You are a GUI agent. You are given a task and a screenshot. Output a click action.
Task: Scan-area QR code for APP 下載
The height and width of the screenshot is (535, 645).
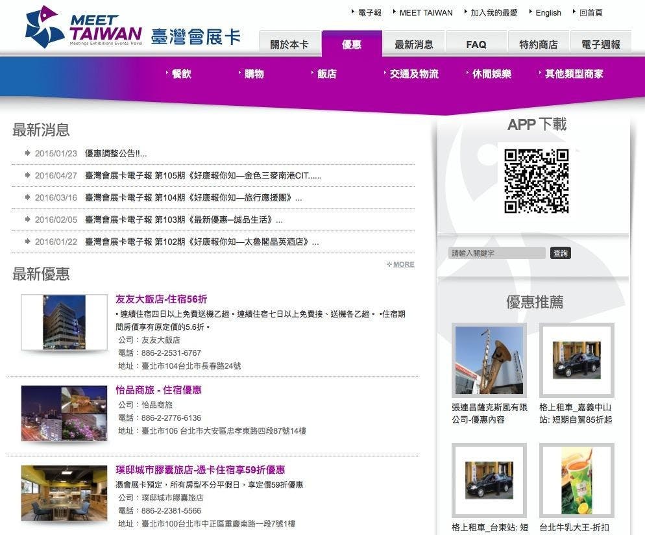(x=537, y=180)
